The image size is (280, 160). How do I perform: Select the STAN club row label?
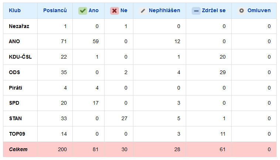pos(16,118)
